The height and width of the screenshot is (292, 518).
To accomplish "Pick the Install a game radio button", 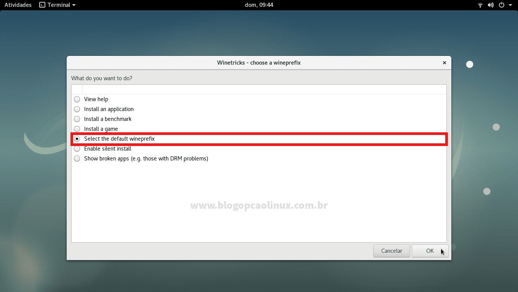I will pos(77,129).
